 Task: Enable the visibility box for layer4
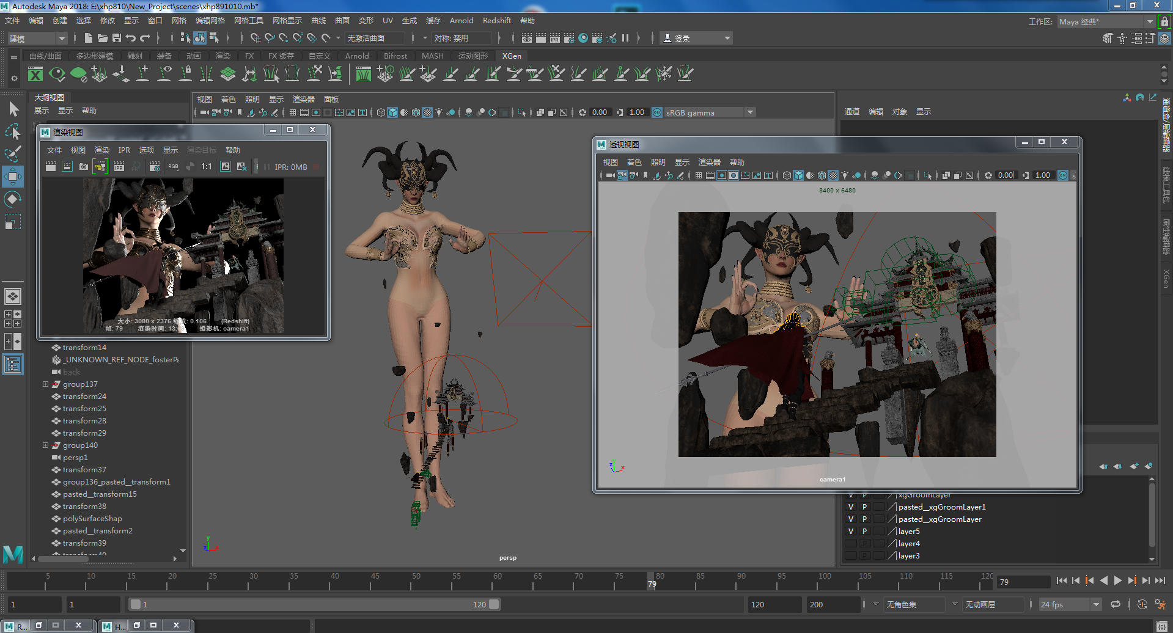click(850, 543)
